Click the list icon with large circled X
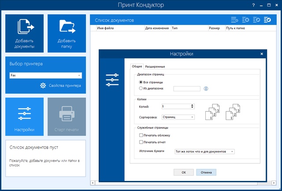Screen dimensions: 282x191 [x=245, y=20]
